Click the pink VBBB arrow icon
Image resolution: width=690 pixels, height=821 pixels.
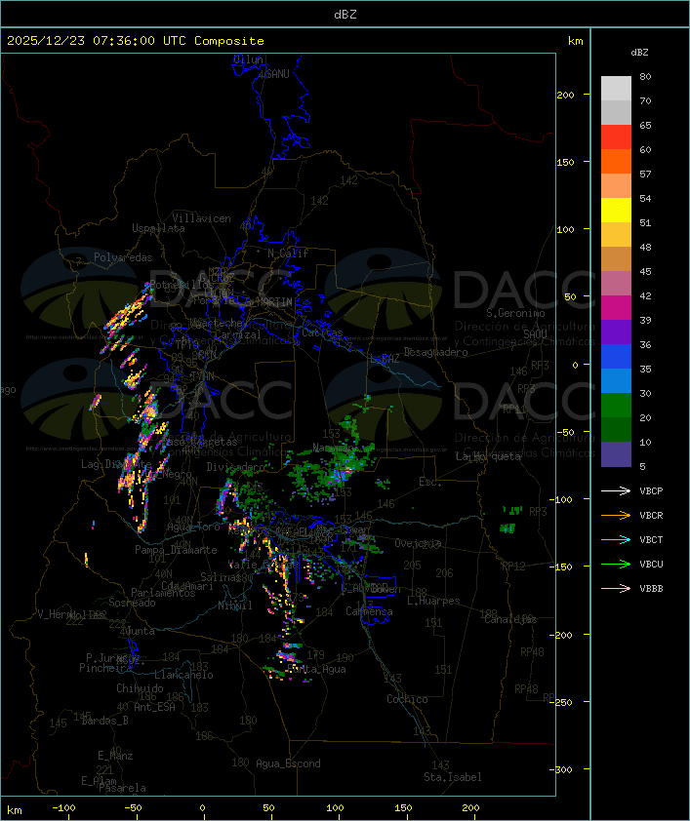(616, 588)
